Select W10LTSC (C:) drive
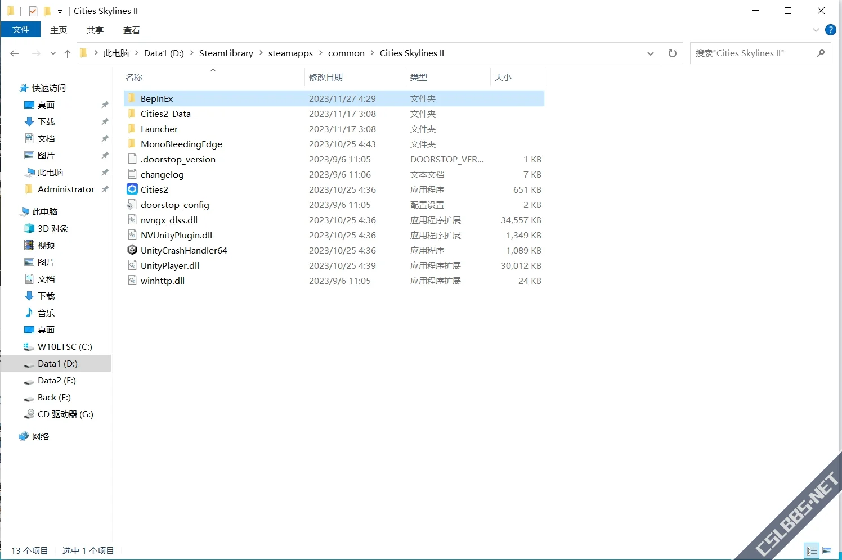The height and width of the screenshot is (560, 842). pos(65,346)
